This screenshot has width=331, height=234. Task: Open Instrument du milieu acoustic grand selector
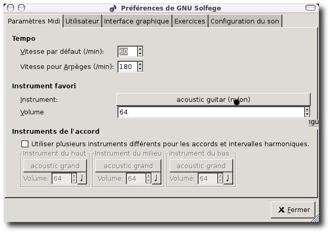(x=128, y=166)
